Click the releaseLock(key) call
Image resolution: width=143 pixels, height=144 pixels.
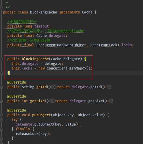pyautogui.click(x=32, y=134)
